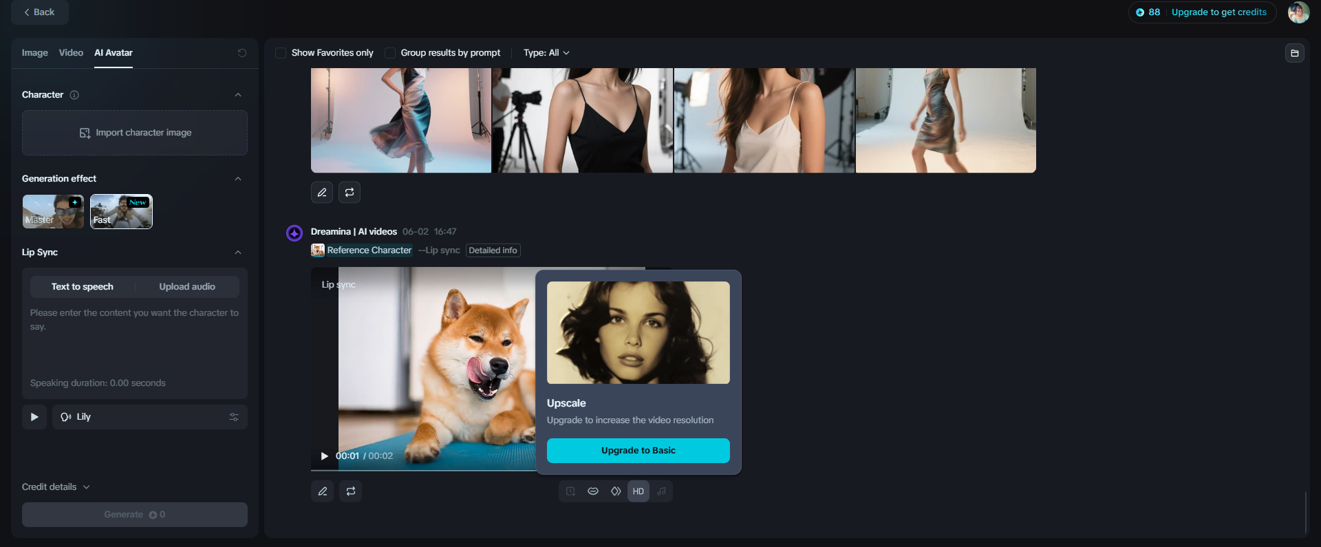Click Import character image area
Screen dimensions: 1321x547
(x=135, y=133)
